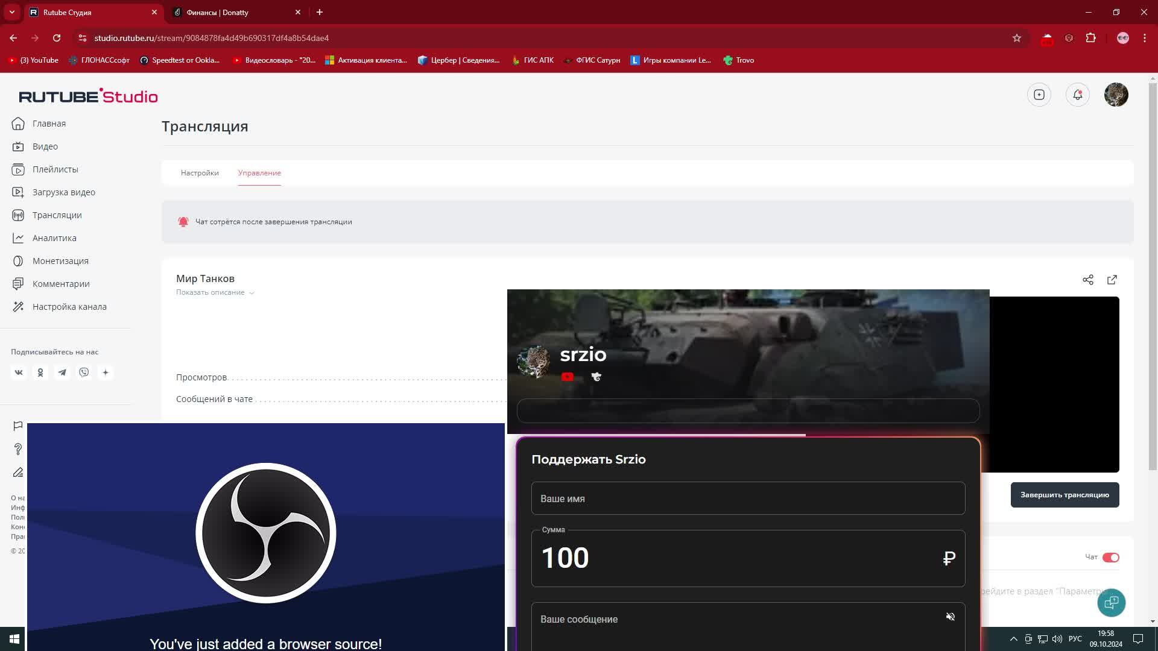
Task: Switch keyboard language РУС in taskbar
Action: tap(1075, 639)
